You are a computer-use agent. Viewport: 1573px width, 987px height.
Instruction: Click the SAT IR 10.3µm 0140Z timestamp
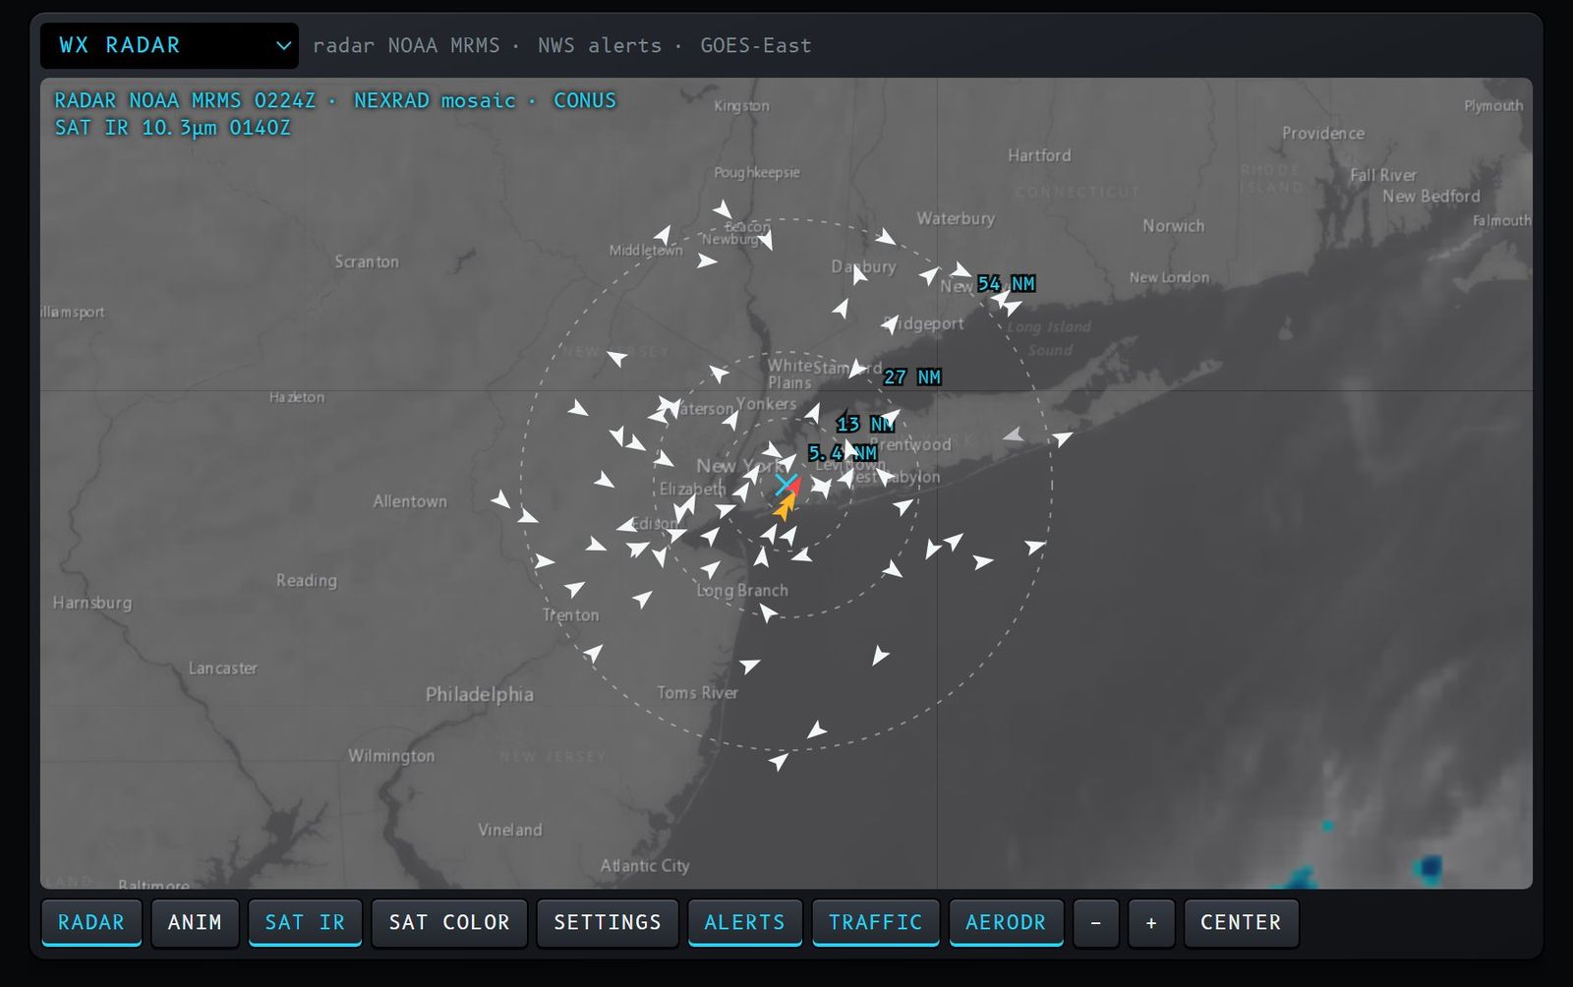tap(172, 128)
